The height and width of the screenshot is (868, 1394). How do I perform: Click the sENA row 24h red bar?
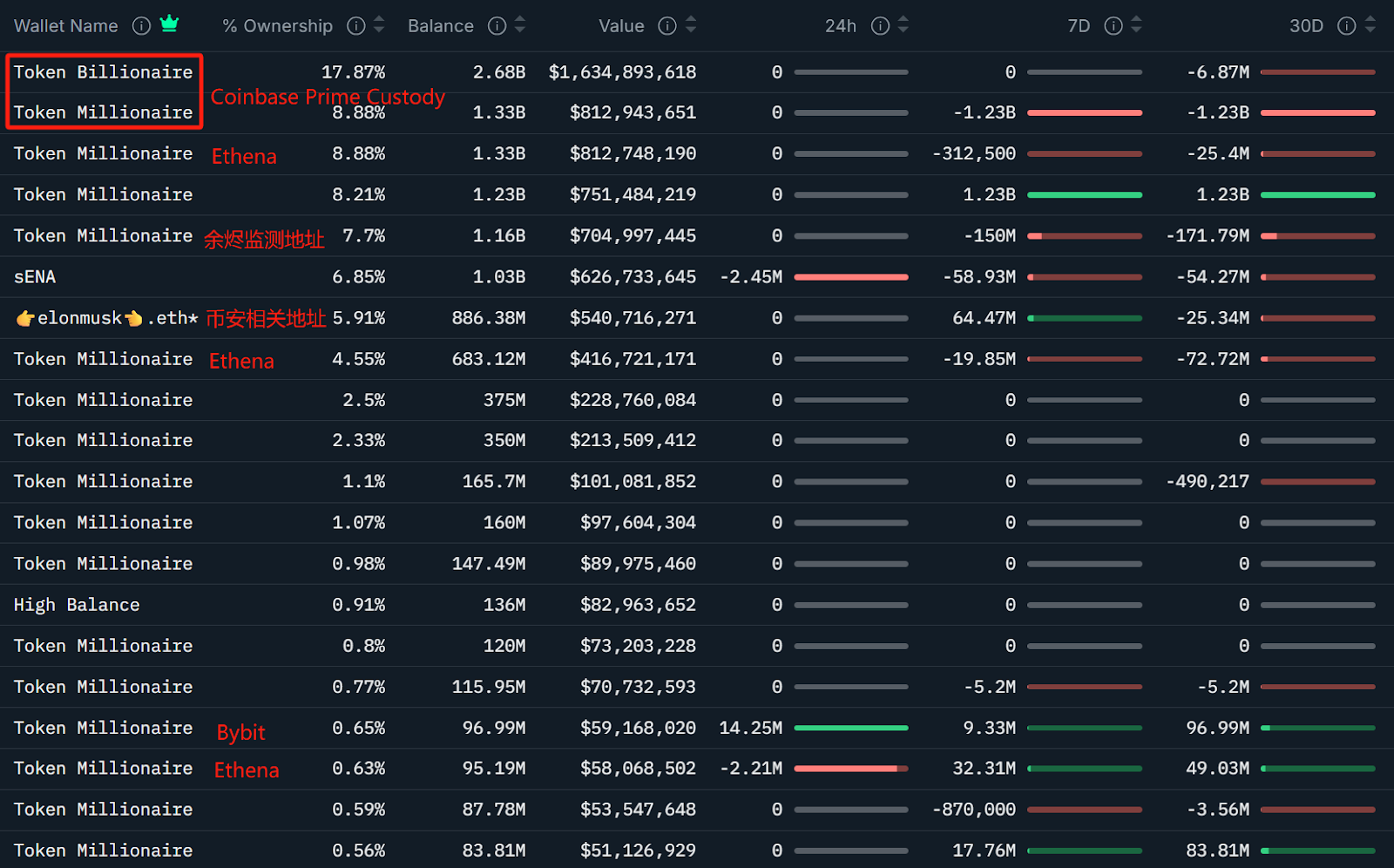[850, 277]
